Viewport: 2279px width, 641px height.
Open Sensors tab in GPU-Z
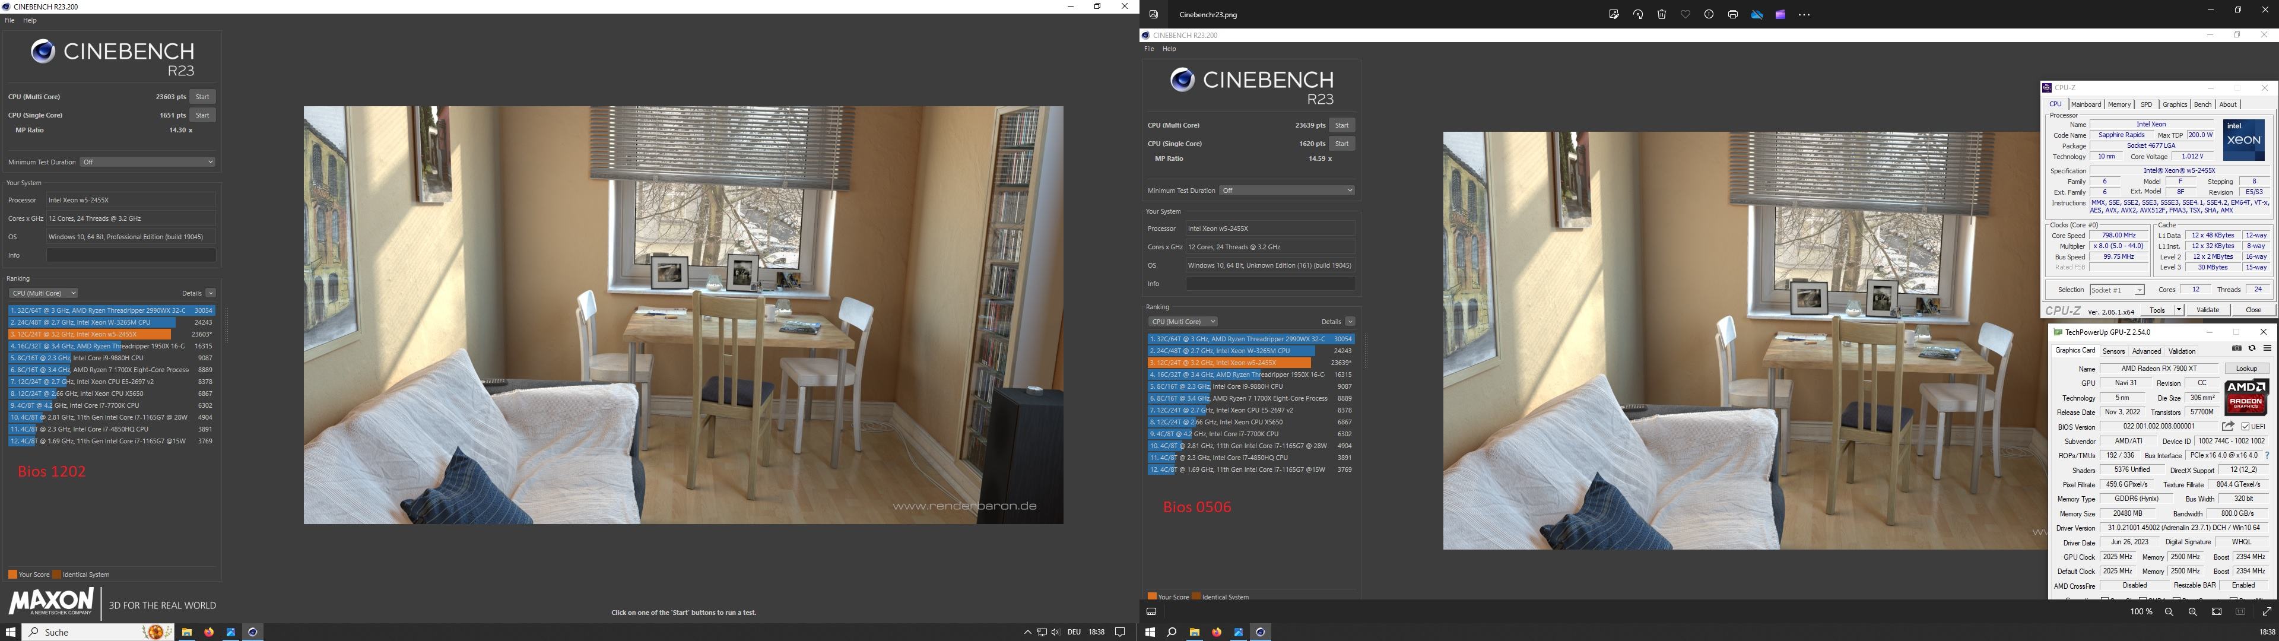(2113, 351)
